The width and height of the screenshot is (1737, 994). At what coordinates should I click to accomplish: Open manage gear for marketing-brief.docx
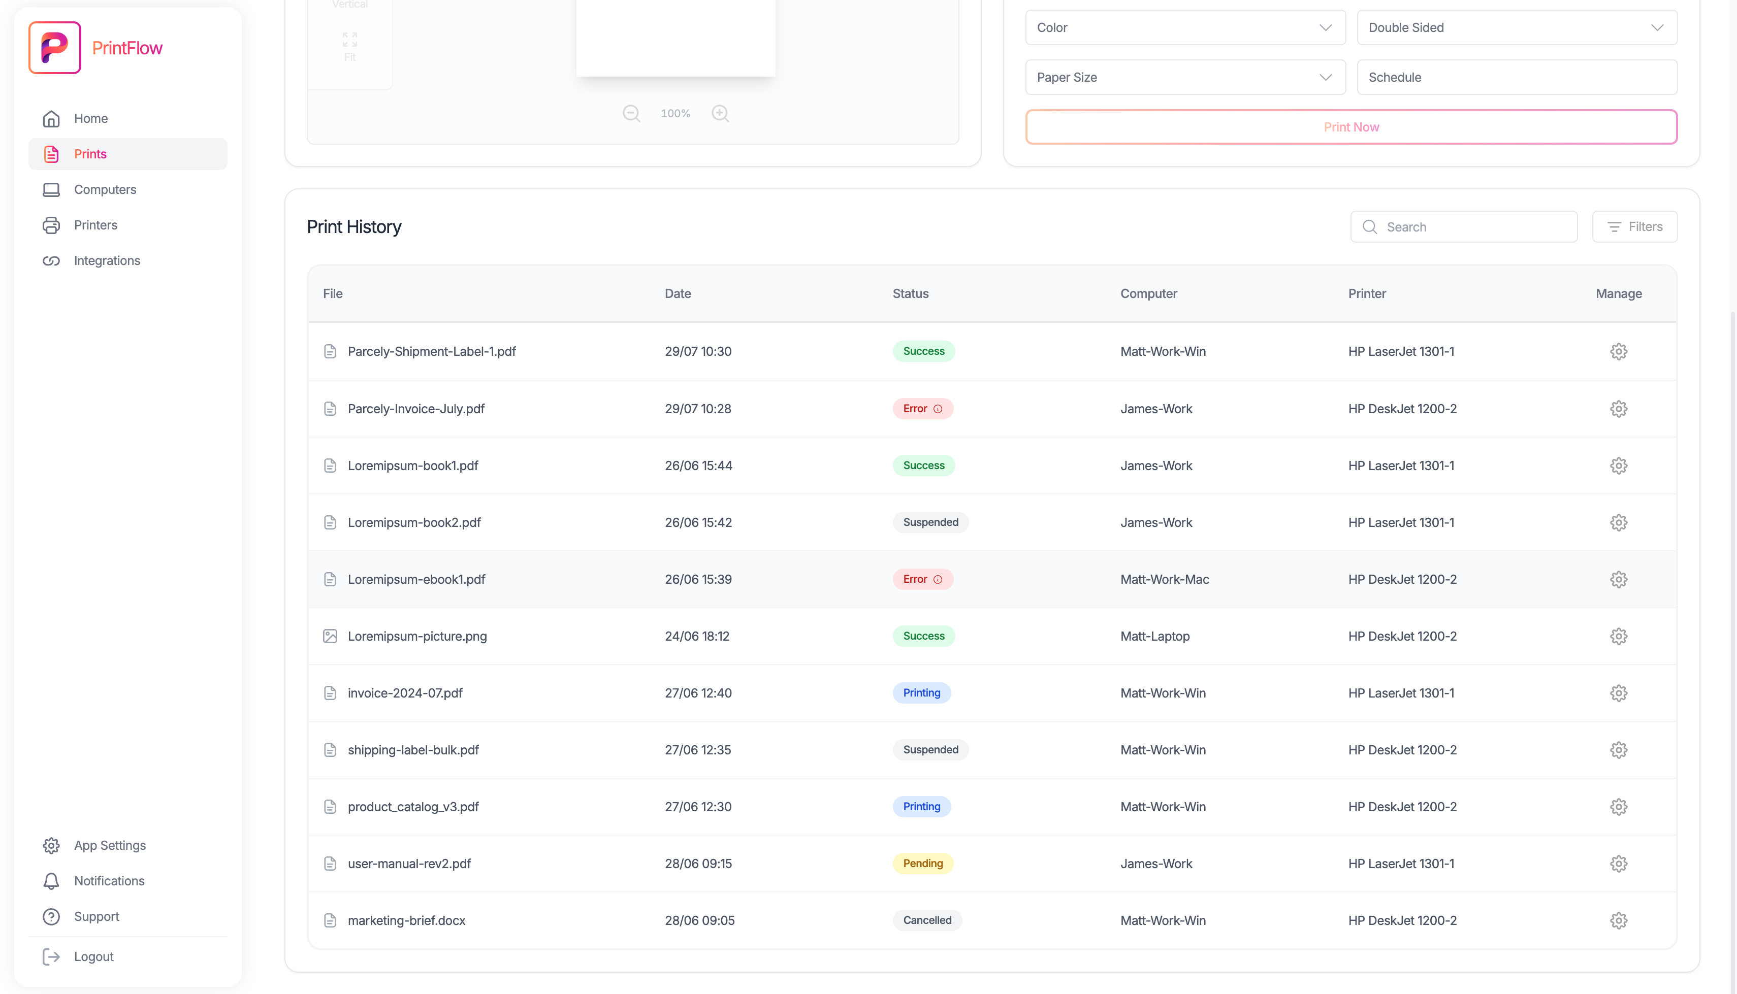pyautogui.click(x=1618, y=920)
